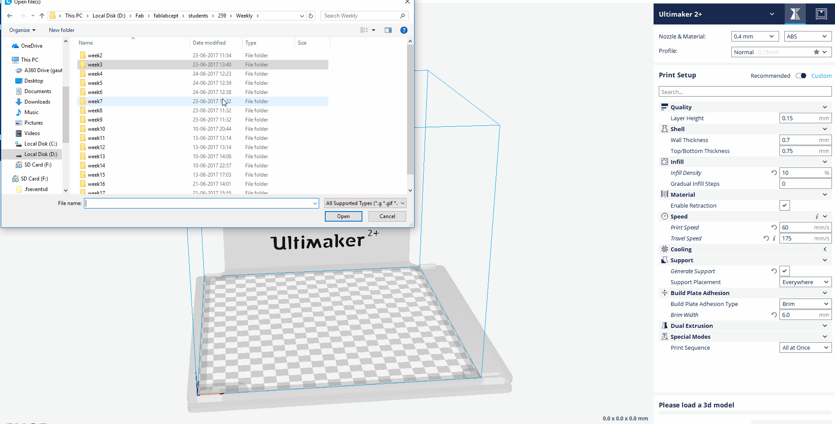Viewport: 835px width, 424px height.
Task: Reset Print Speed to default value
Action: click(x=774, y=227)
